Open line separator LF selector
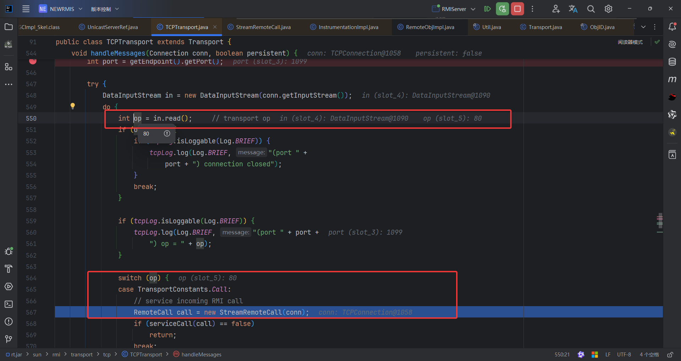The image size is (681, 361). (608, 355)
